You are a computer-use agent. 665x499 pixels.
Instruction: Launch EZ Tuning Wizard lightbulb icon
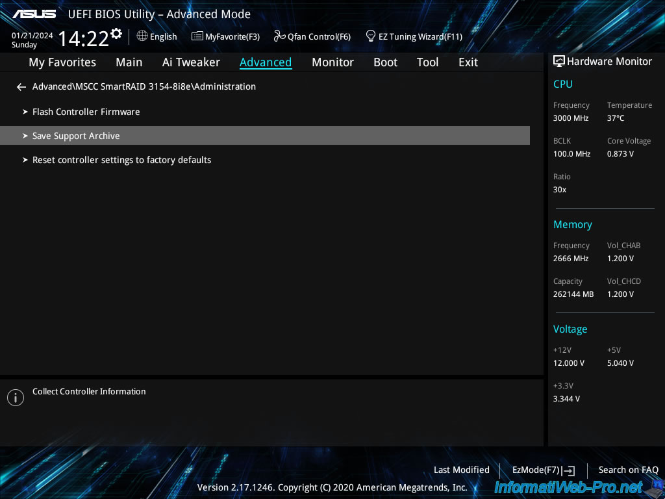point(371,36)
